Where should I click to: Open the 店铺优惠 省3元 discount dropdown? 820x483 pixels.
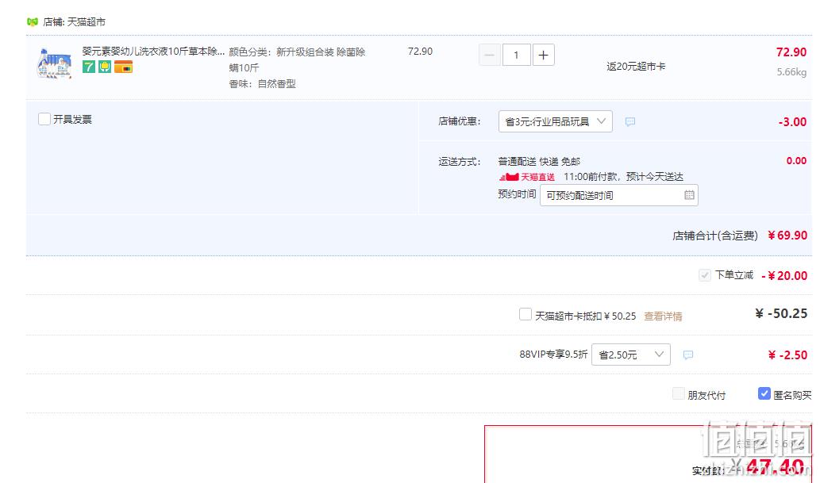click(556, 121)
